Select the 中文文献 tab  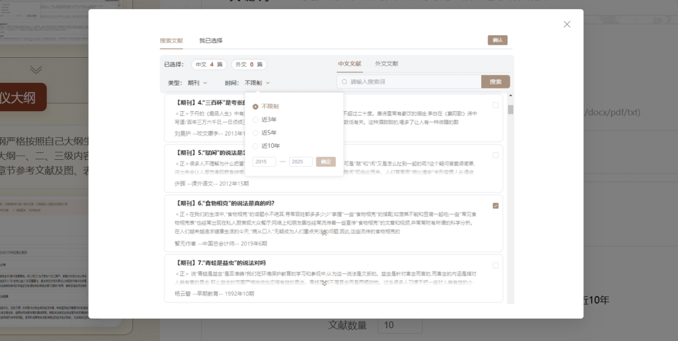tap(349, 64)
